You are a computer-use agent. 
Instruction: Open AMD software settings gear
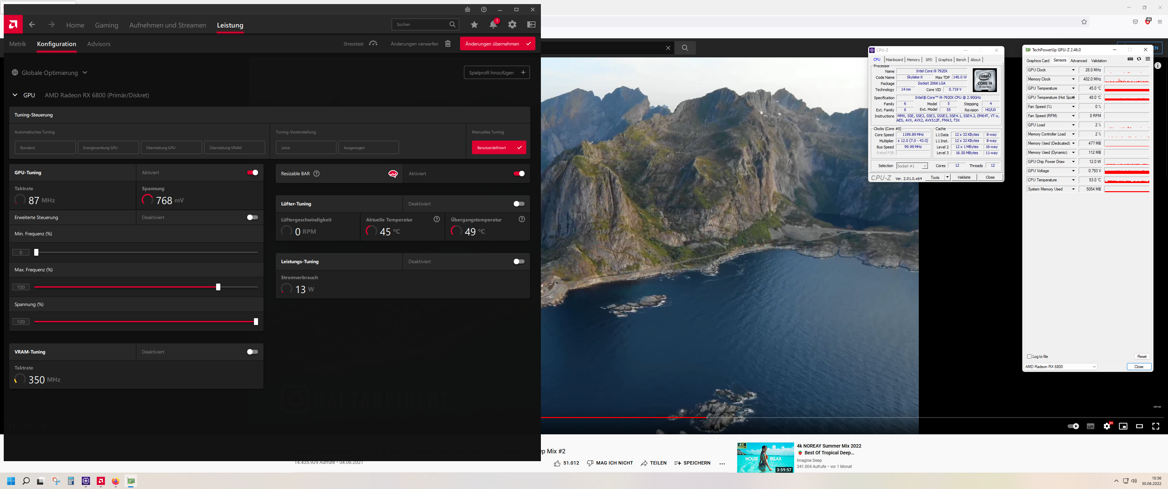512,25
